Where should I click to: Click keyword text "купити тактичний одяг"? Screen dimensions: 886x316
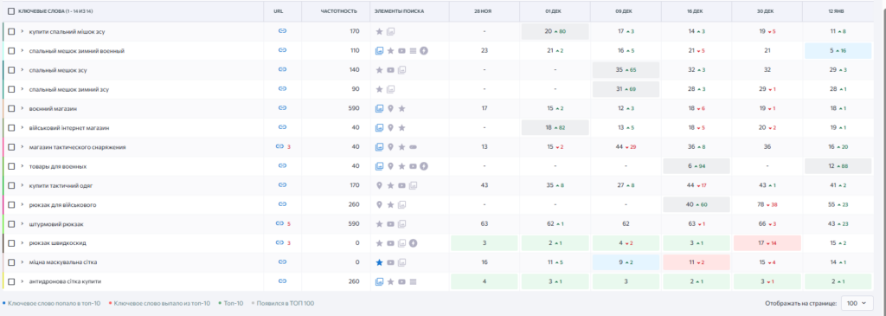61,185
